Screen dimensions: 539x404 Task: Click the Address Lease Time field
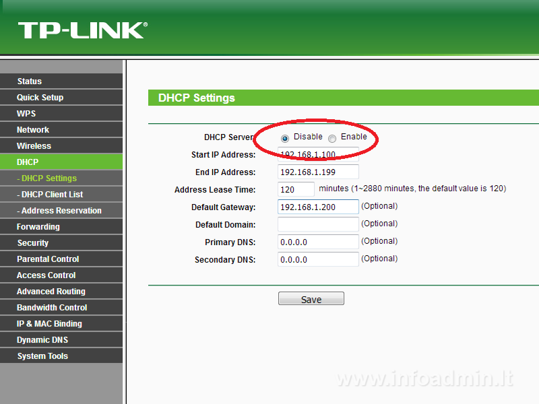[x=296, y=189]
